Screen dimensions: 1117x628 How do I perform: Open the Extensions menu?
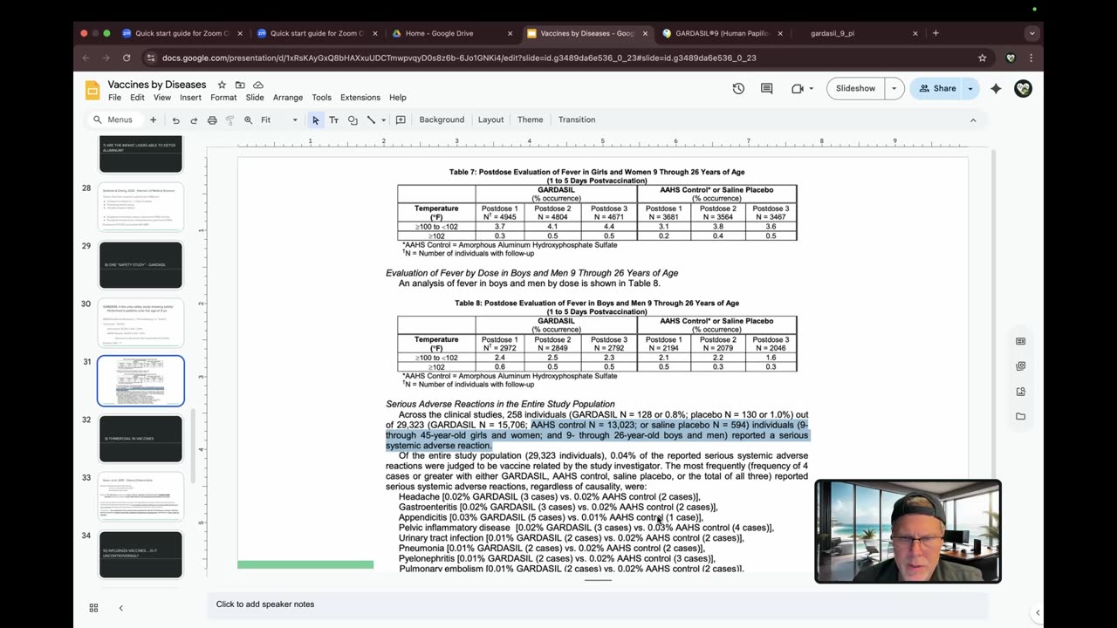coord(360,98)
